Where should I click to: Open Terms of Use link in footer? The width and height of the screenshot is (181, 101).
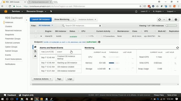click(172, 95)
